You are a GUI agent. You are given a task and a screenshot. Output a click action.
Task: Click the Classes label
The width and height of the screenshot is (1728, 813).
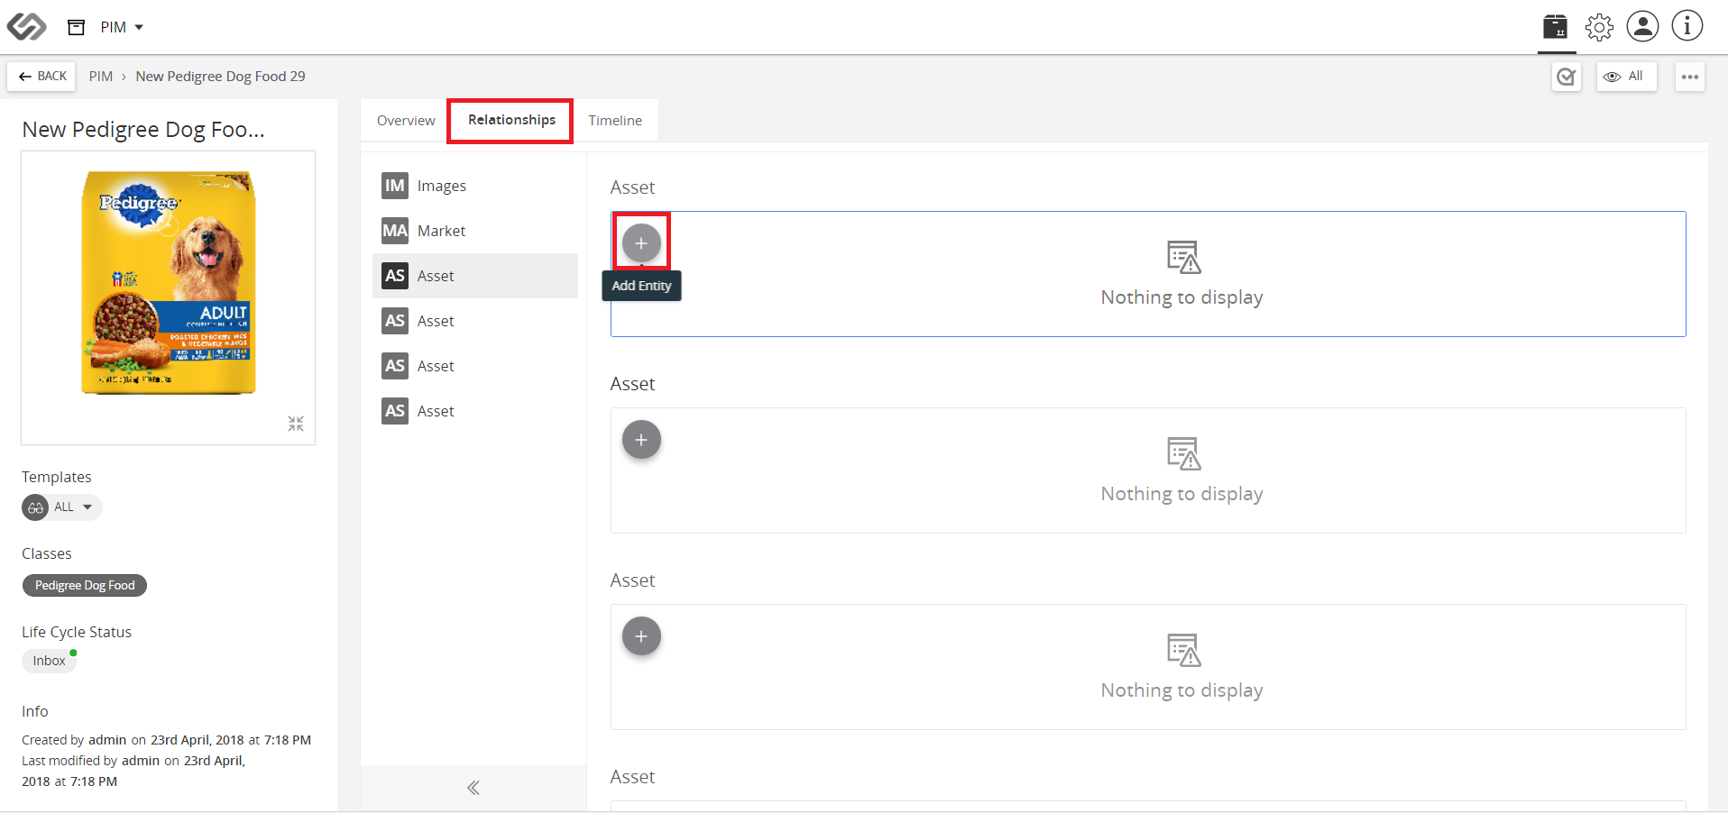tap(47, 553)
